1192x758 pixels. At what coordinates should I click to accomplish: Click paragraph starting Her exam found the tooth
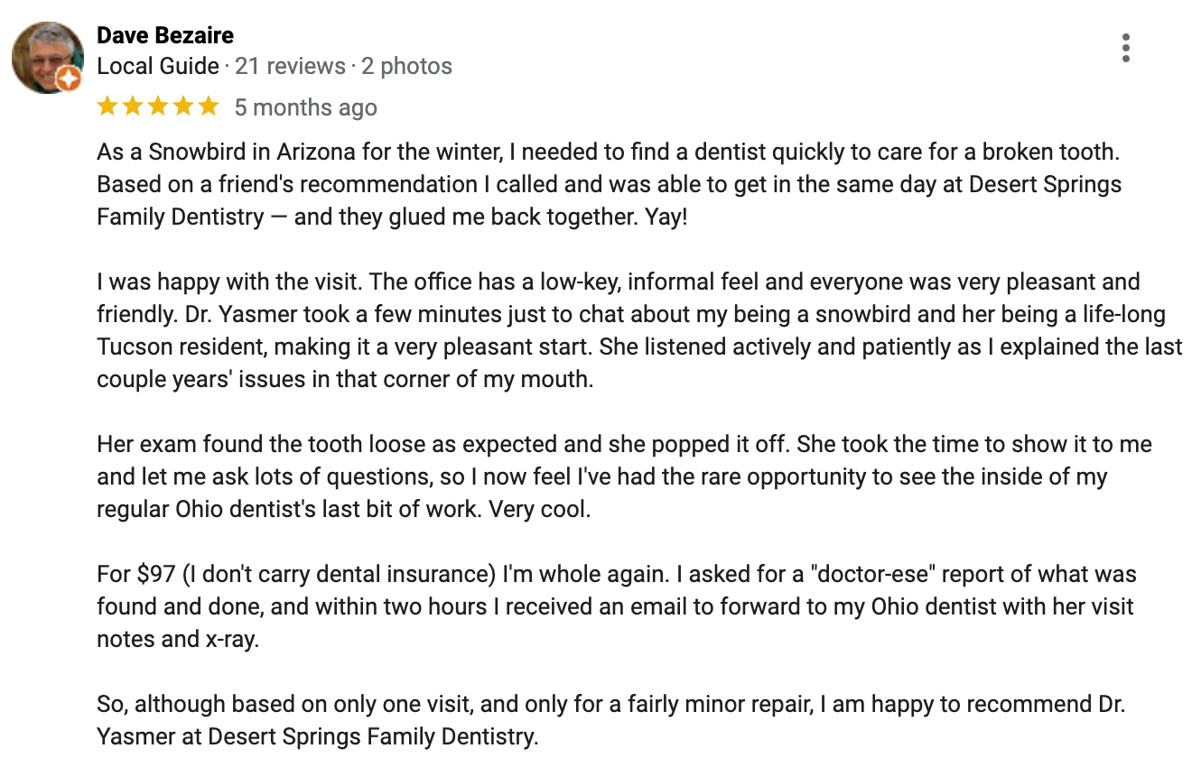pos(624,476)
